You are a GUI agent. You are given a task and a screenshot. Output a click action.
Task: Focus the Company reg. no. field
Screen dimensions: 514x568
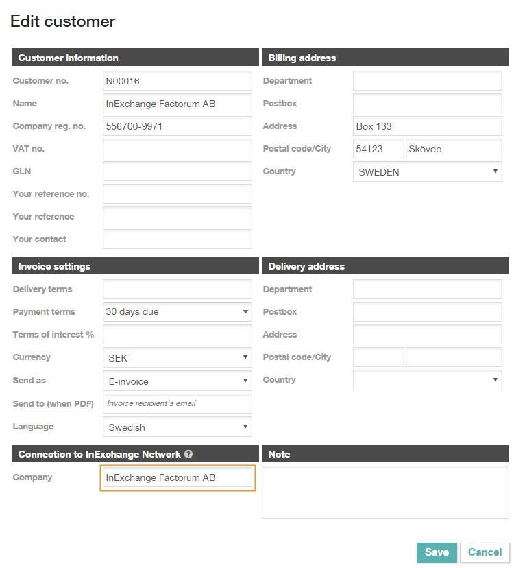click(x=178, y=126)
